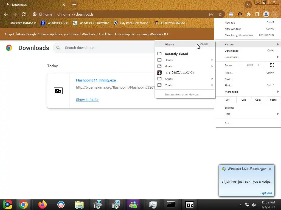The width and height of the screenshot is (281, 210).
Task: Open Windows 11 Installer bookmark
Action: click(x=91, y=23)
